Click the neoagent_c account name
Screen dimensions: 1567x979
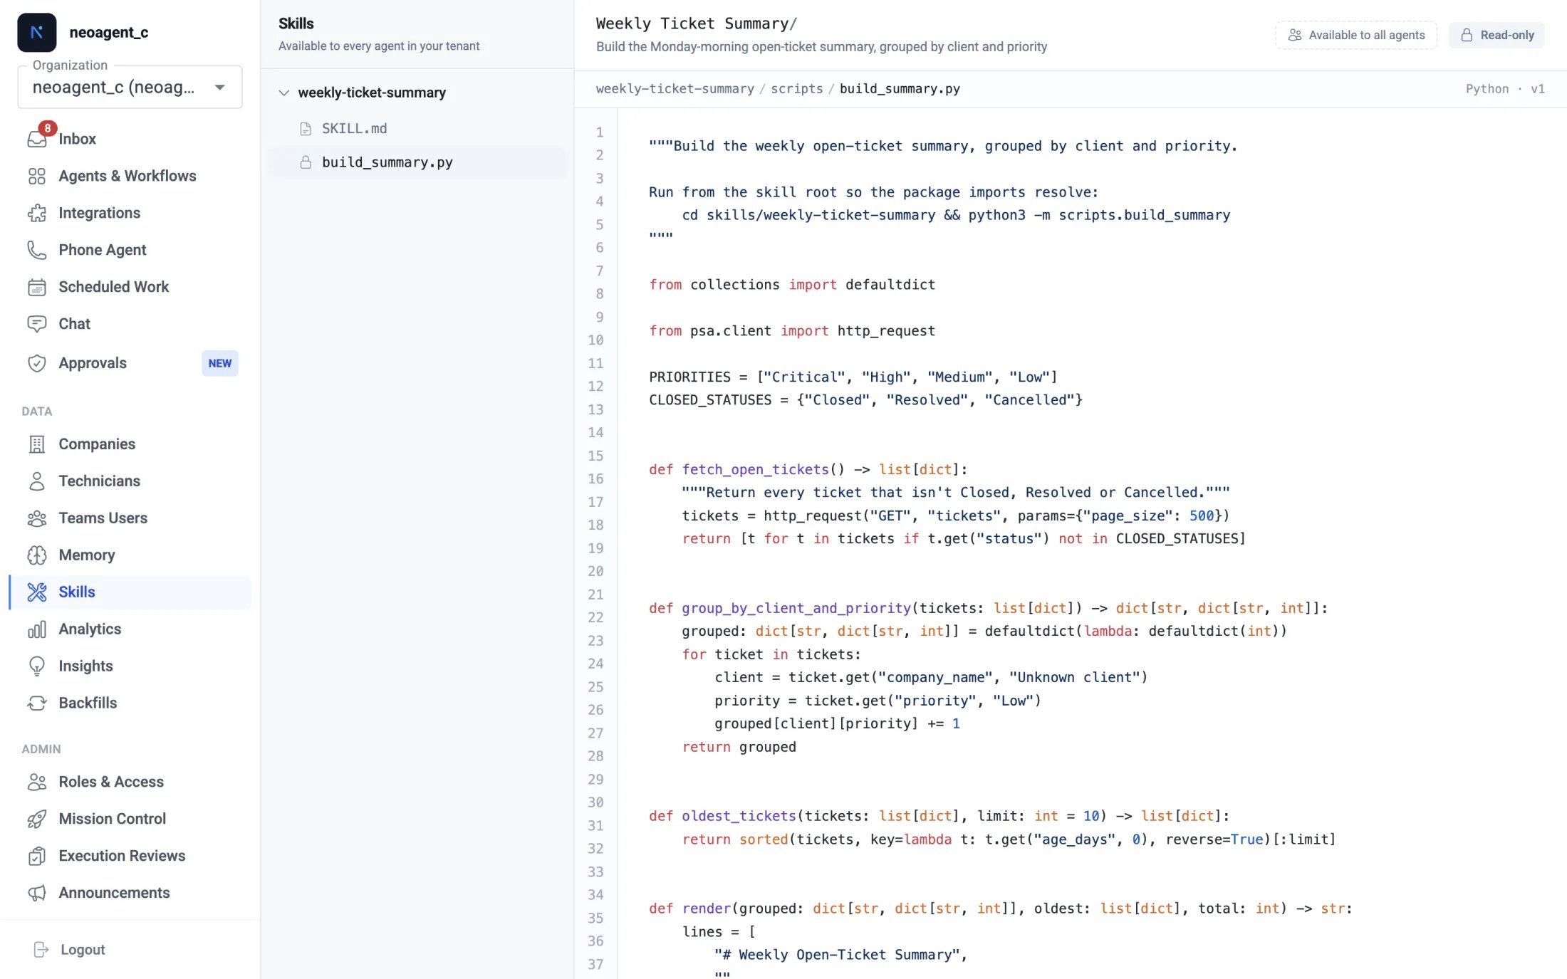(x=109, y=32)
